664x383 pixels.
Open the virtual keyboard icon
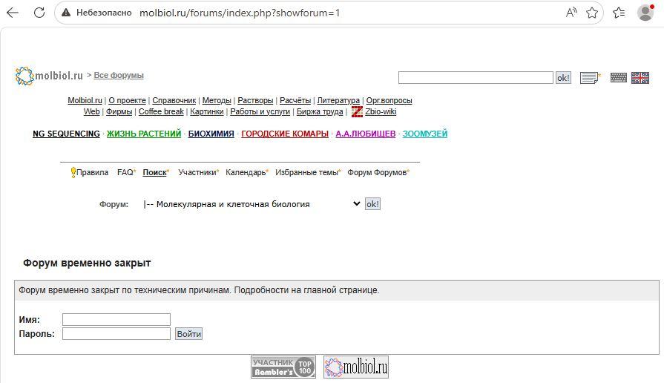tap(618, 78)
